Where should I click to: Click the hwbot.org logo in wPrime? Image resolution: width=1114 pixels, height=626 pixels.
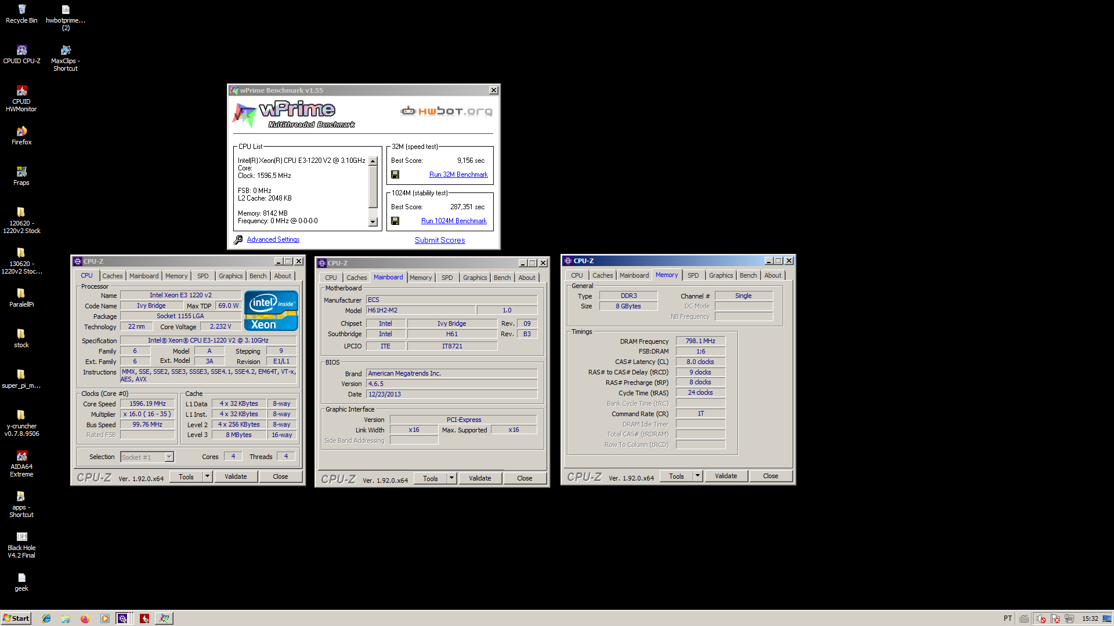(x=446, y=111)
